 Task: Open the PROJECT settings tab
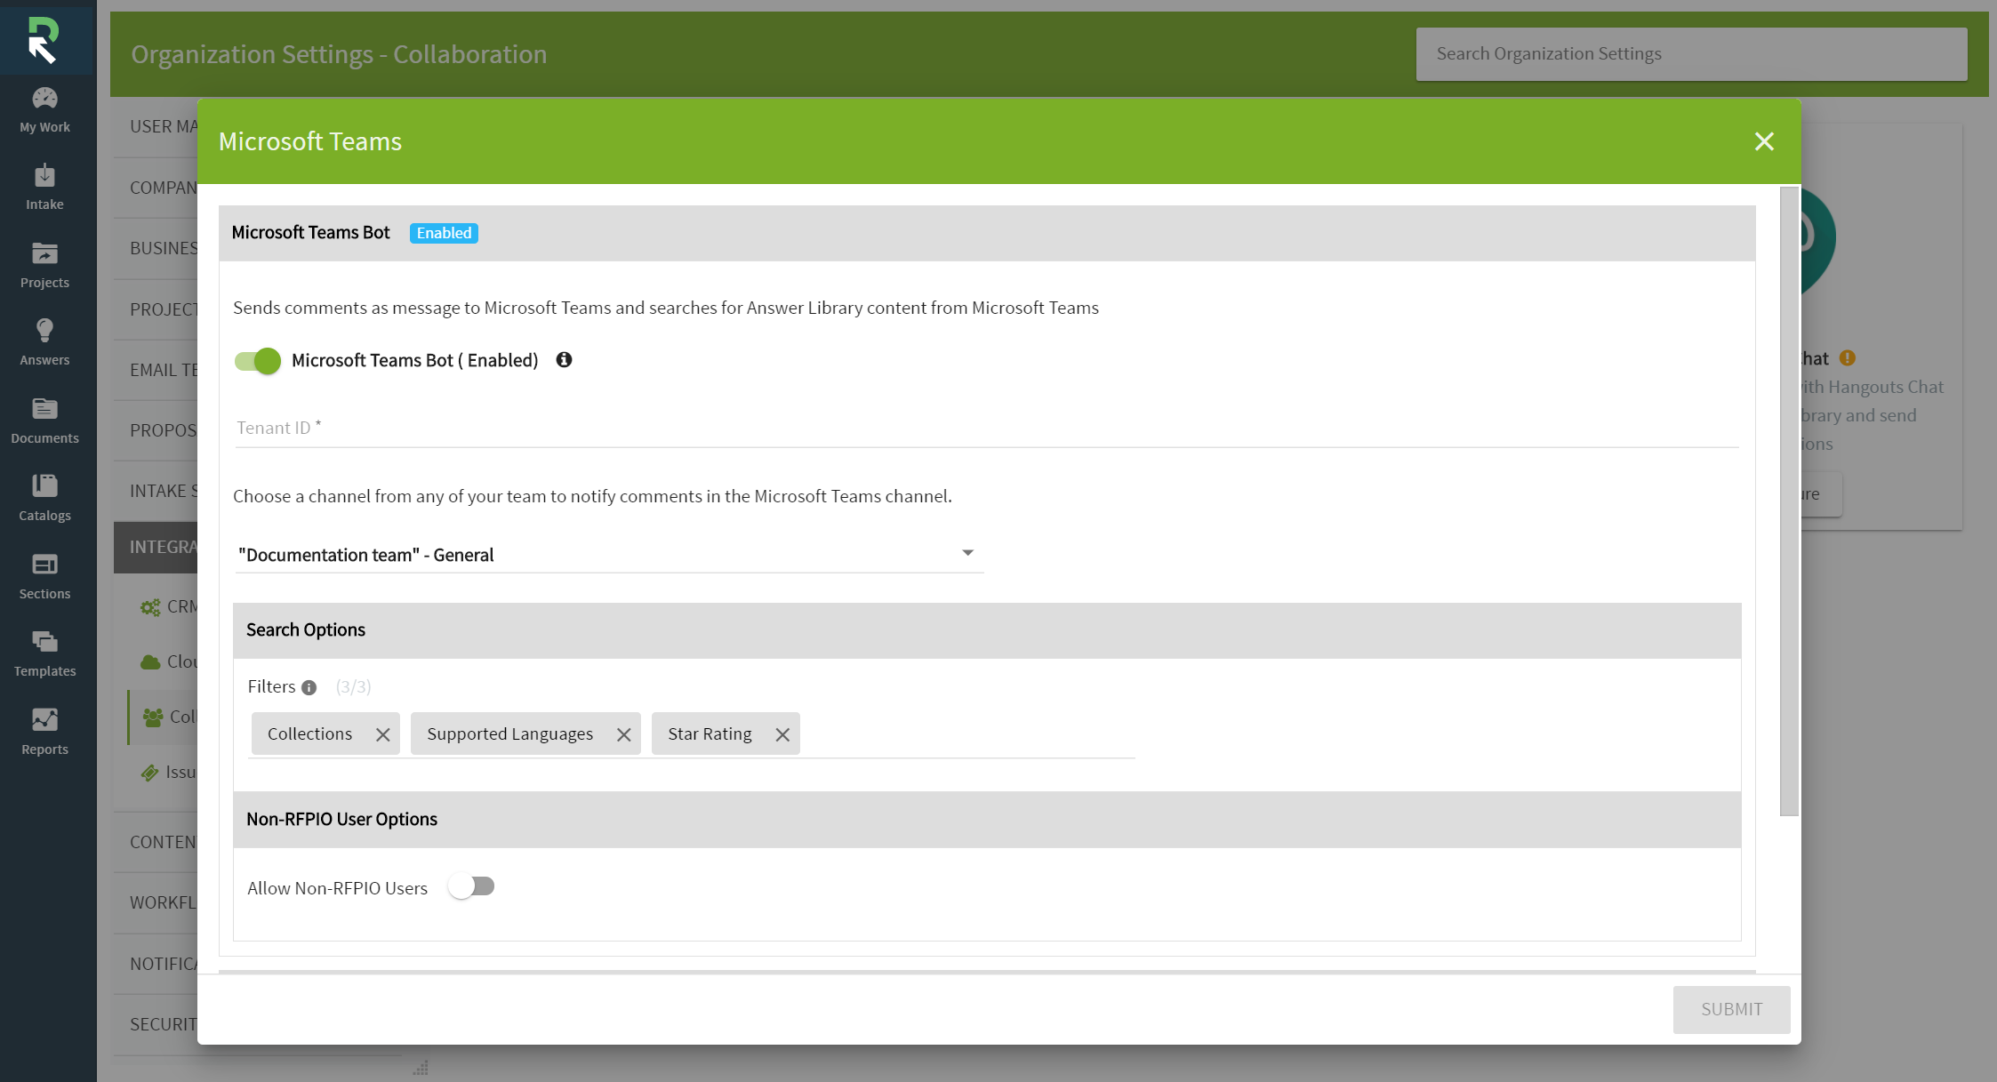pos(156,309)
